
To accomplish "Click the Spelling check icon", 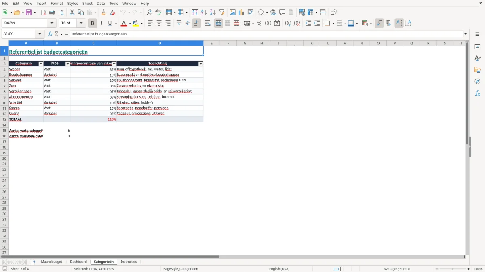I will [158, 12].
